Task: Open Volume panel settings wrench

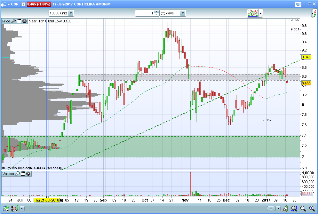Action: [x=18, y=174]
